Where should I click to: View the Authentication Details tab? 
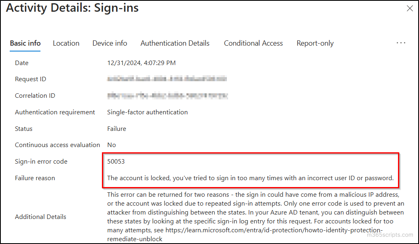[x=175, y=43]
